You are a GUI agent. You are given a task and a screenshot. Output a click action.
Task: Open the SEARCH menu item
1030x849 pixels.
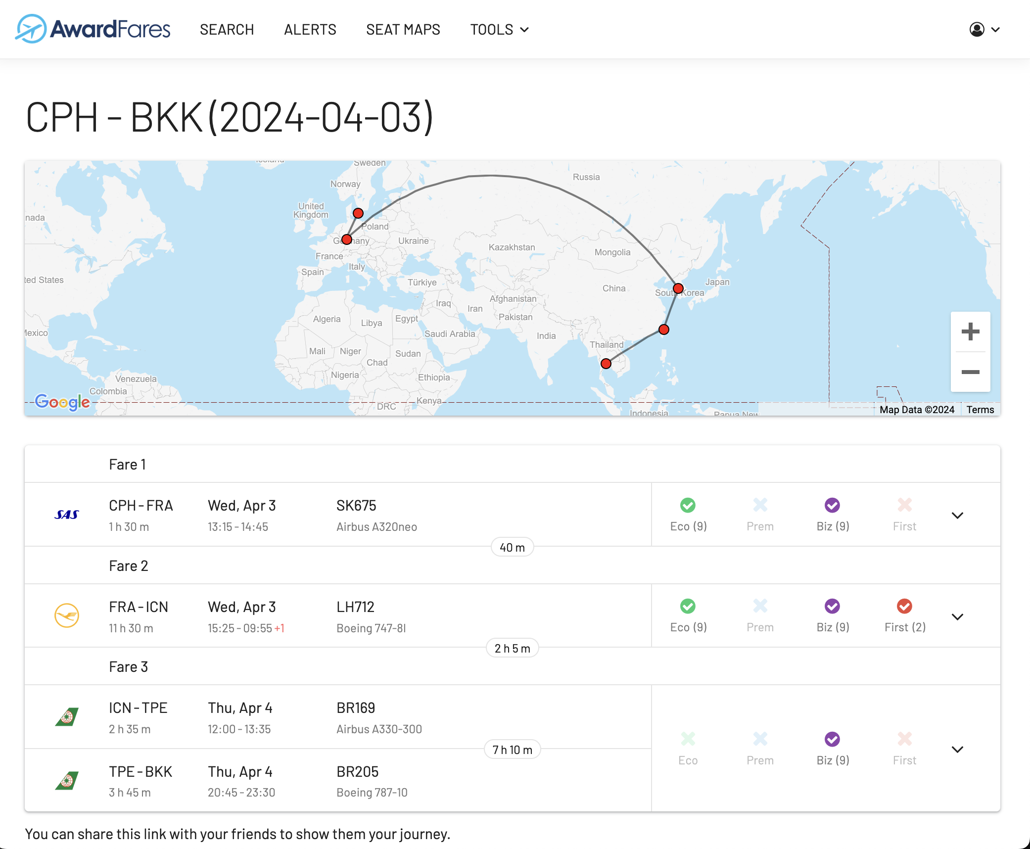tap(227, 30)
